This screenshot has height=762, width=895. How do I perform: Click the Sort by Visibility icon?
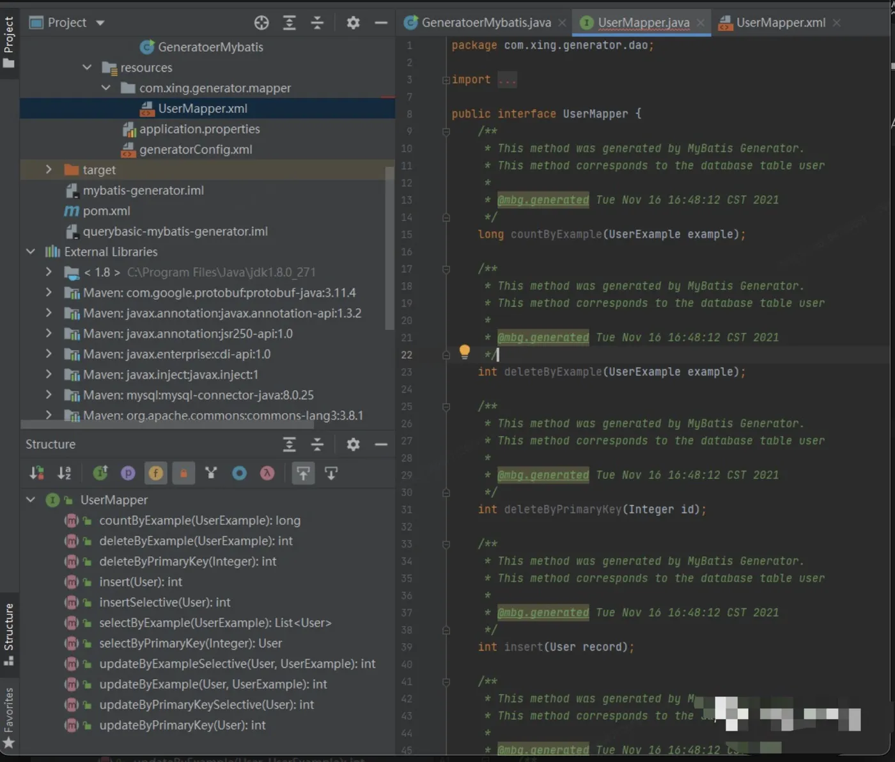(37, 473)
